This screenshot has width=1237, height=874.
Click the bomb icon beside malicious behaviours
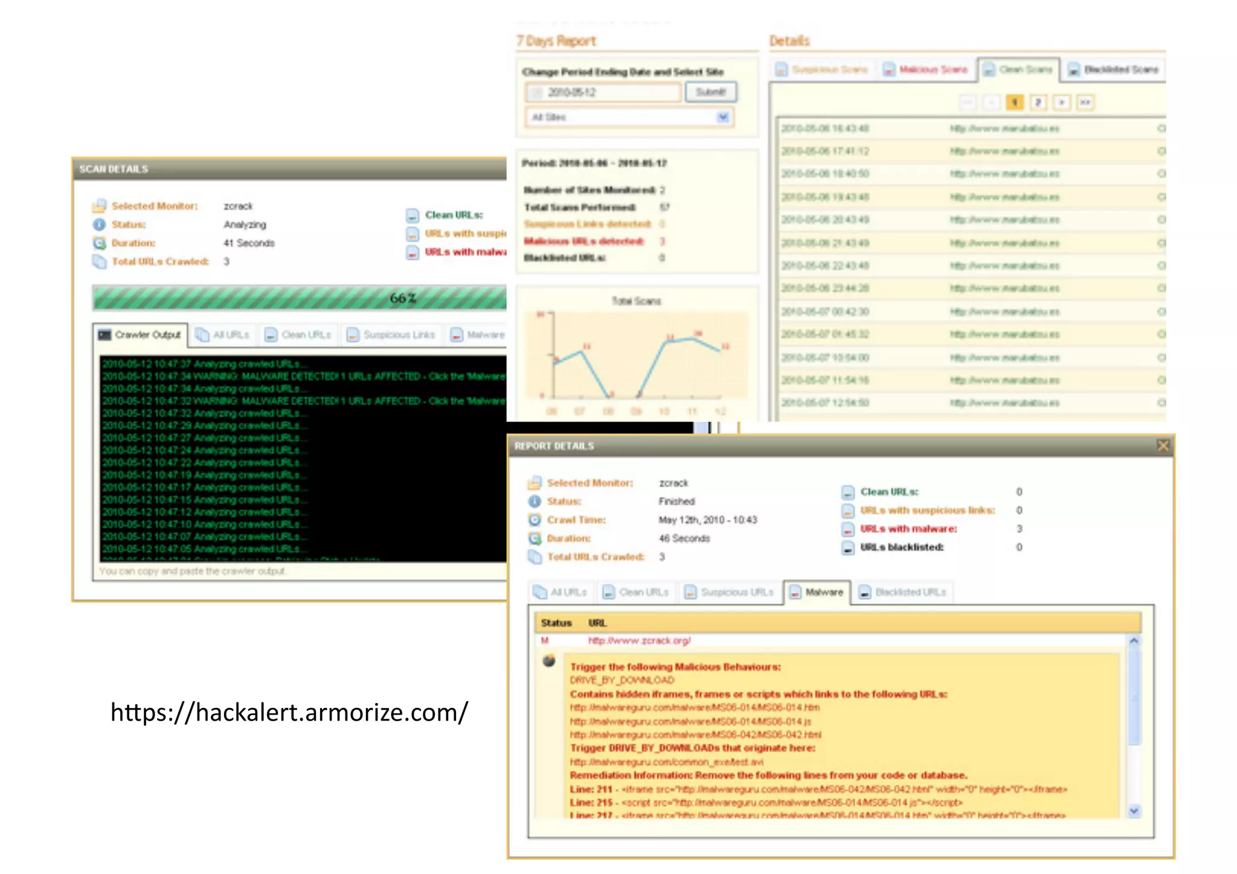tap(548, 660)
